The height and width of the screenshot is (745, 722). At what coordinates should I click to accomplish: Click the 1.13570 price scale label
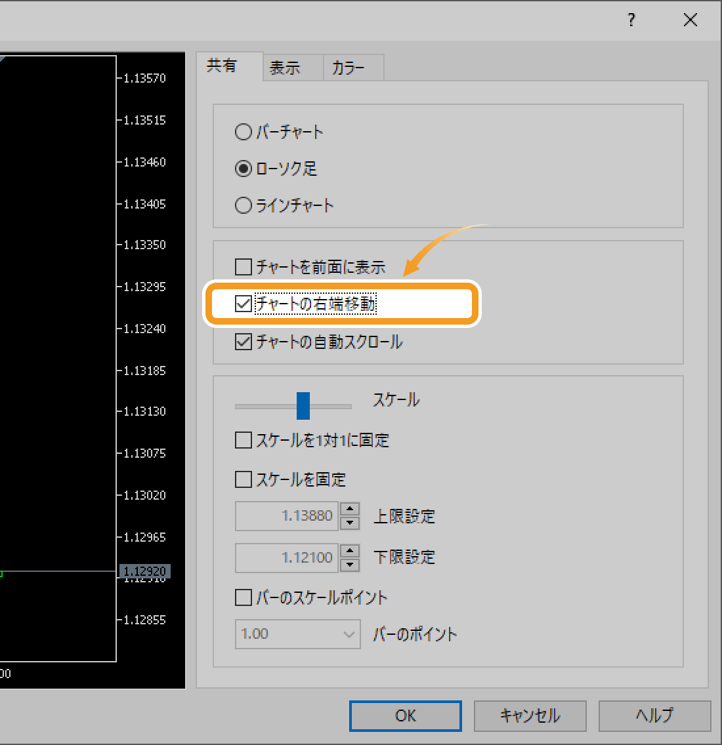144,79
